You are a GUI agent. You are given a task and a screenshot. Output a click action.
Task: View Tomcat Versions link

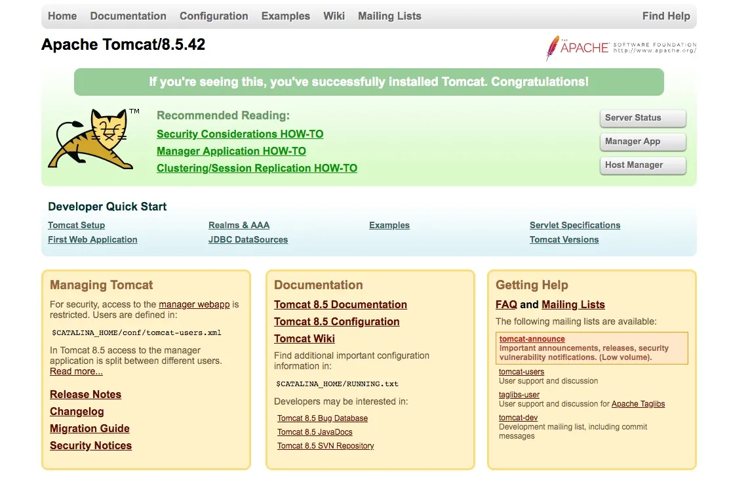click(564, 239)
